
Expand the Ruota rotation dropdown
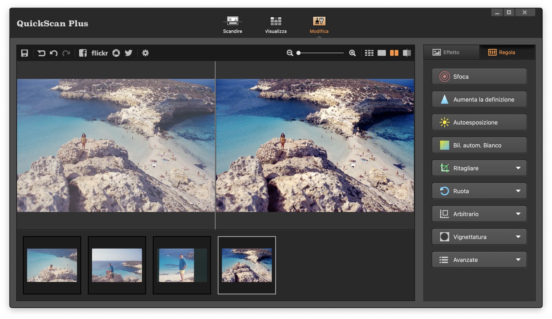(x=518, y=191)
